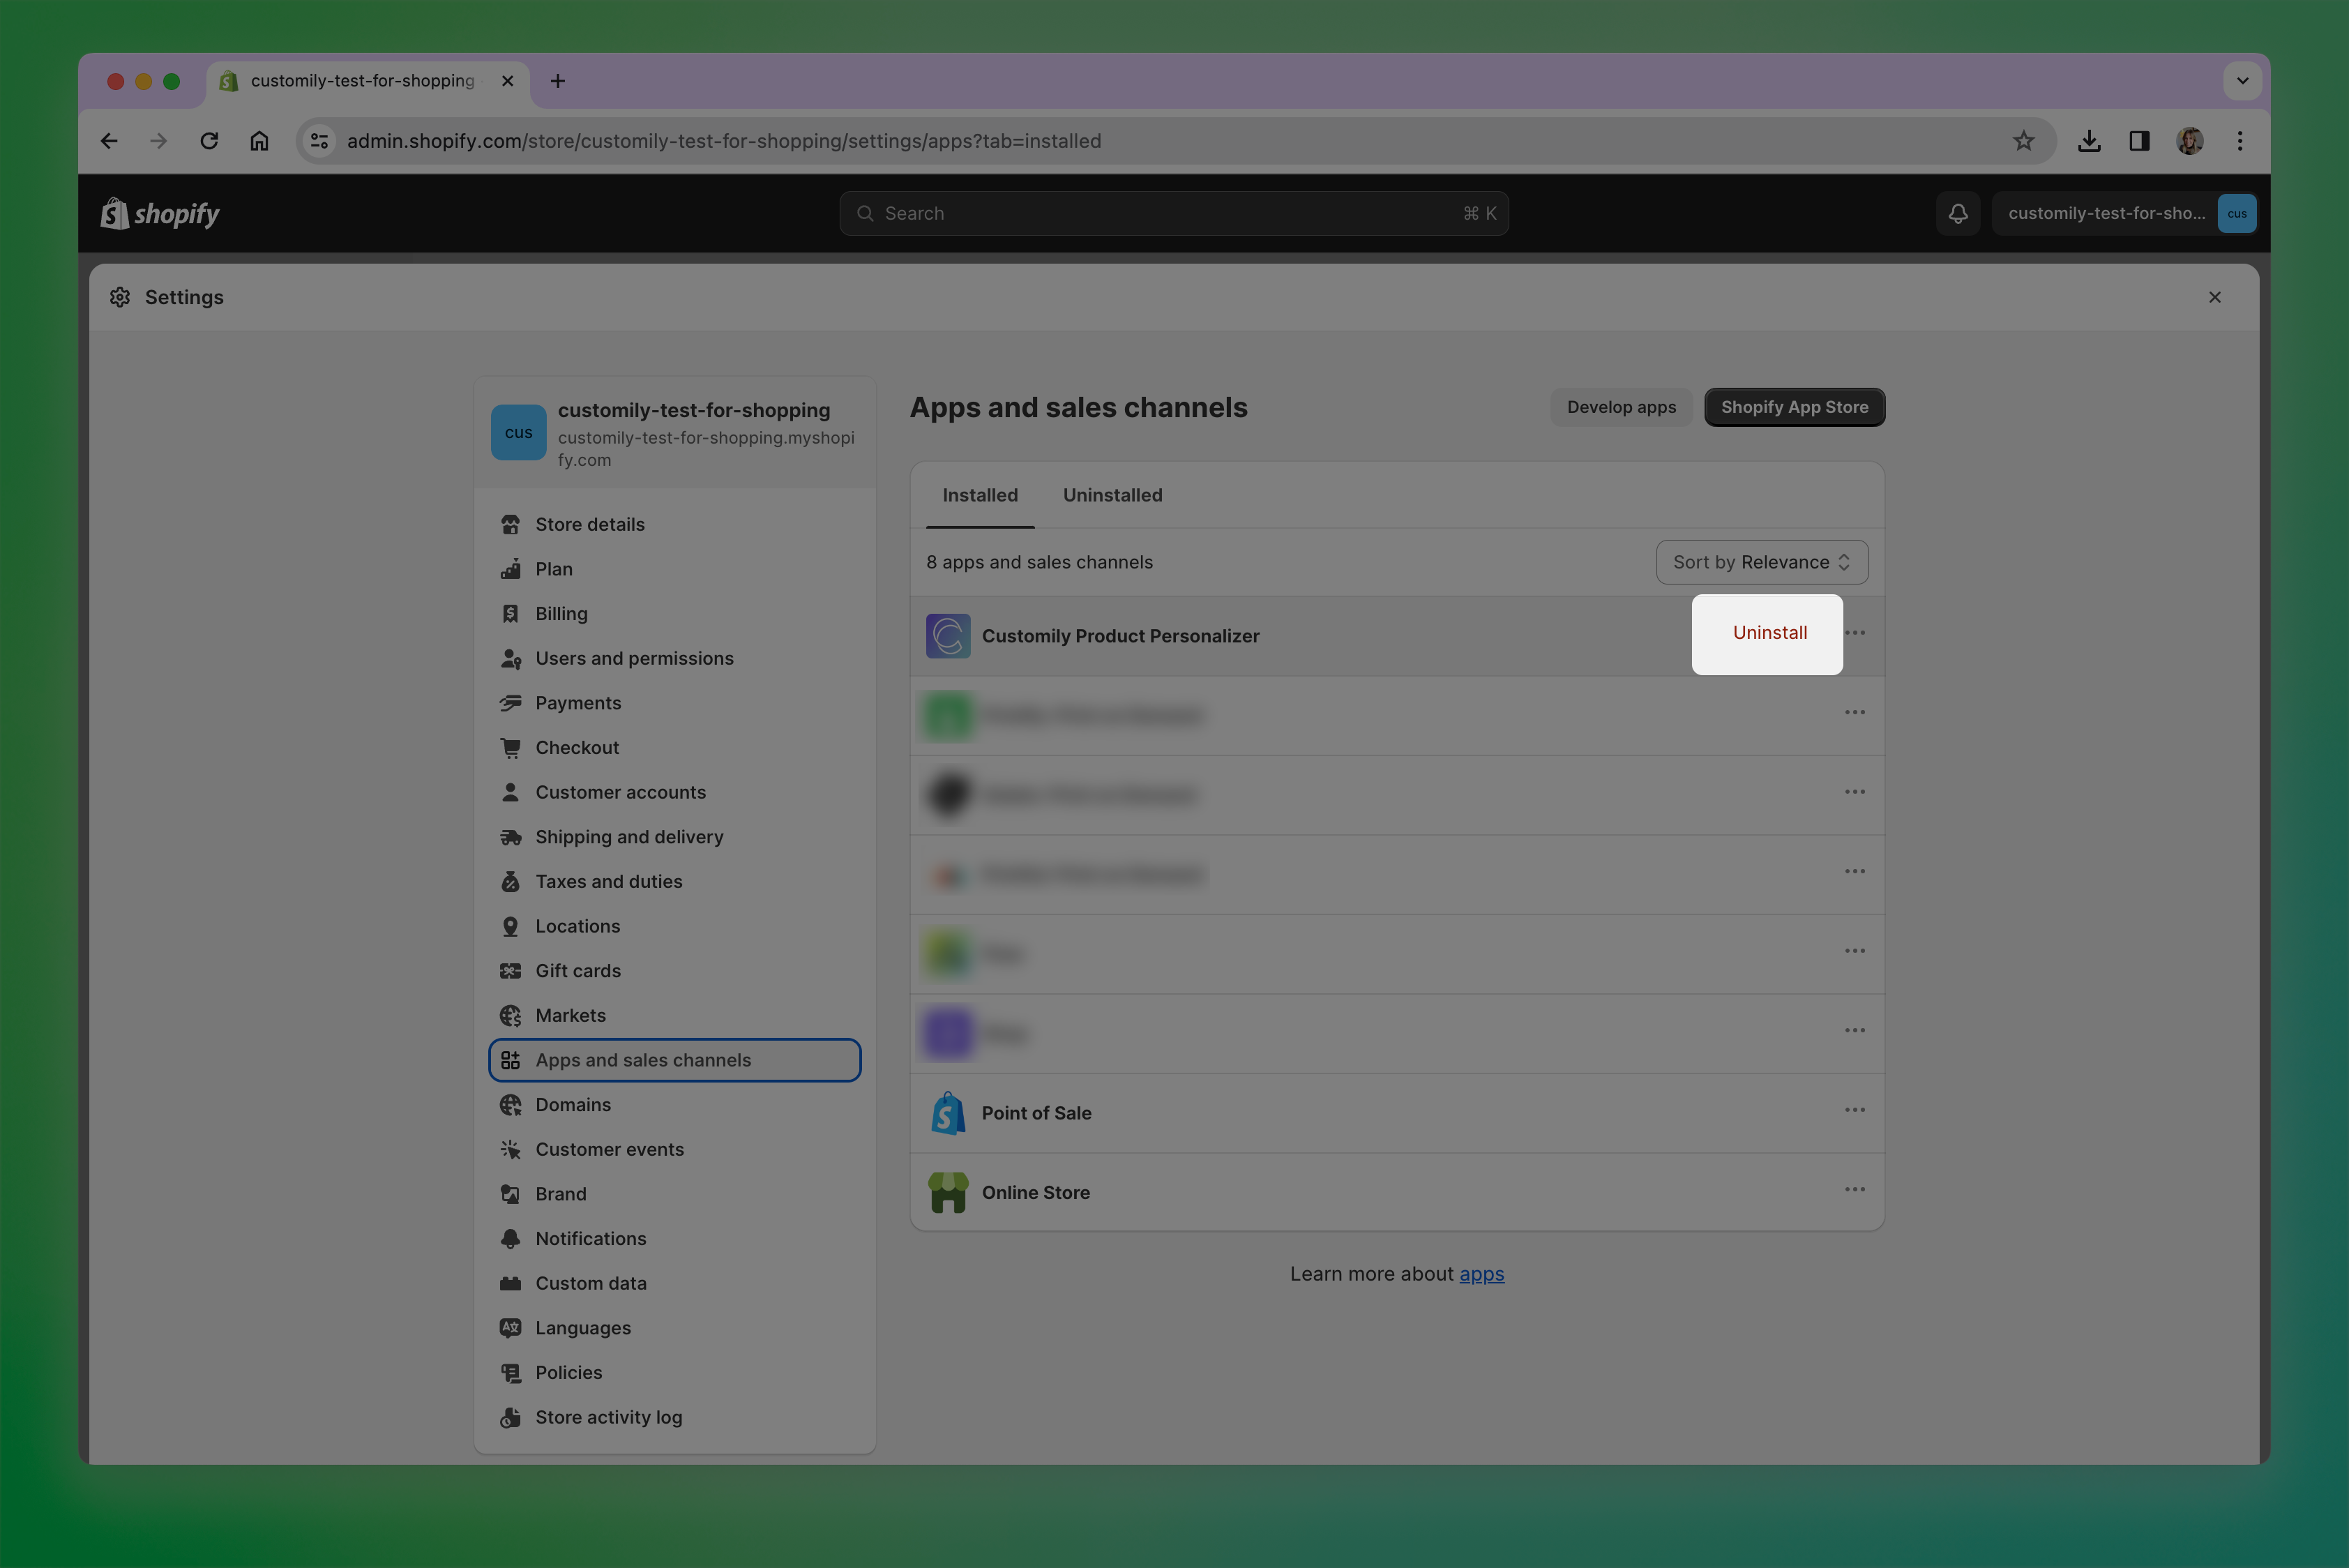The width and height of the screenshot is (2349, 1568).
Task: Click the Shopify logo
Action: click(x=160, y=213)
